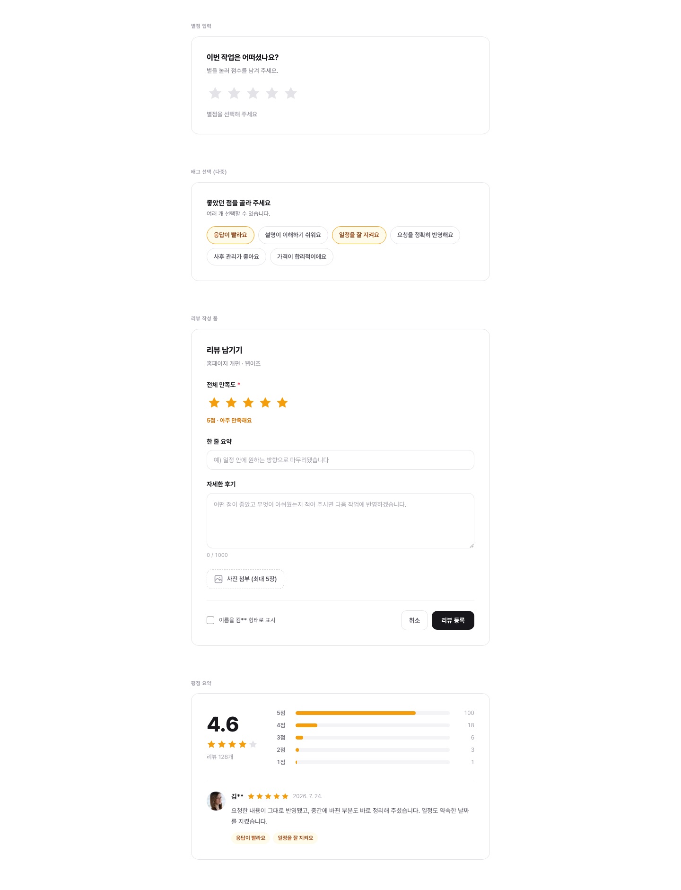The image size is (681, 890).
Task: Toggle the 일정을 잘 지켜요 tag chip
Action: click(359, 235)
